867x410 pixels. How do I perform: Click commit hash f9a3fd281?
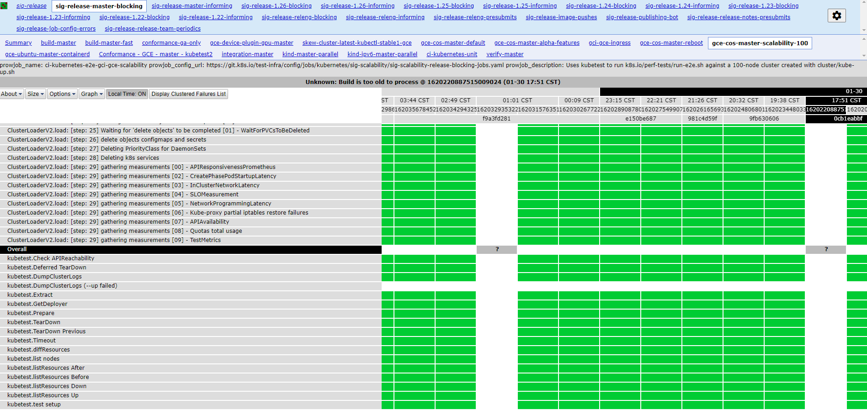(496, 119)
